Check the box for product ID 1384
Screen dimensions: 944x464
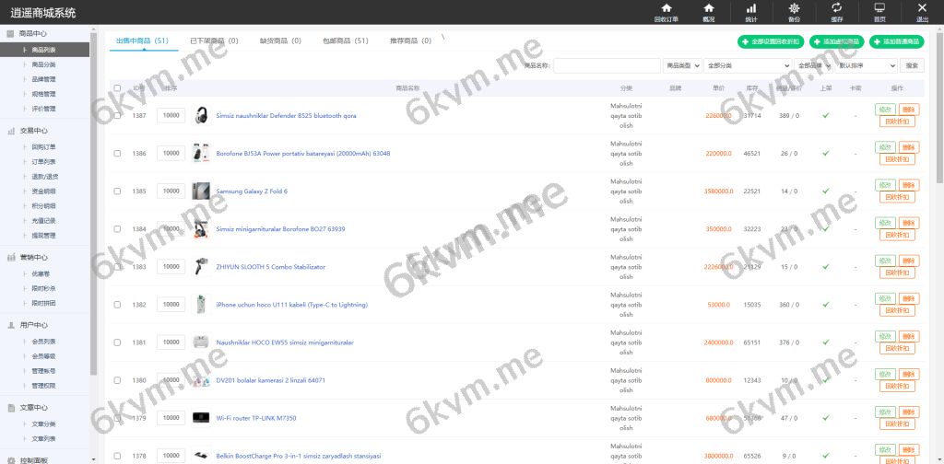tap(117, 229)
